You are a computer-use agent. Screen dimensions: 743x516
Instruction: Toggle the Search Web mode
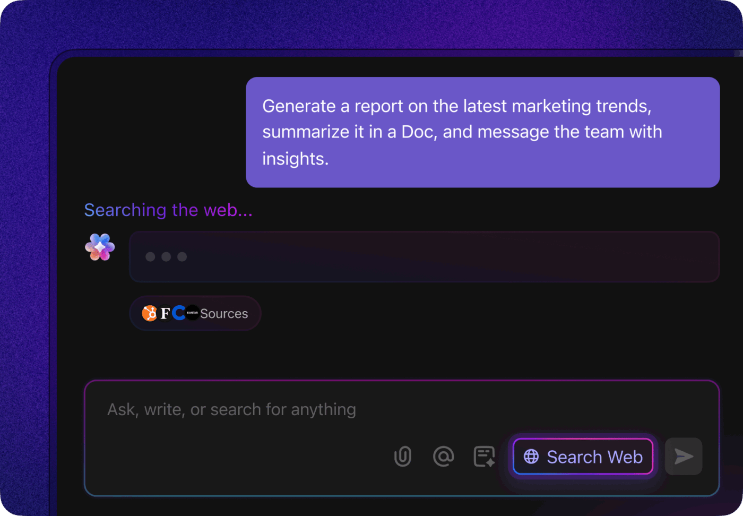[583, 457]
